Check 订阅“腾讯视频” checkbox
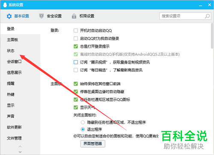214x155 pixels. pyautogui.click(x=76, y=62)
